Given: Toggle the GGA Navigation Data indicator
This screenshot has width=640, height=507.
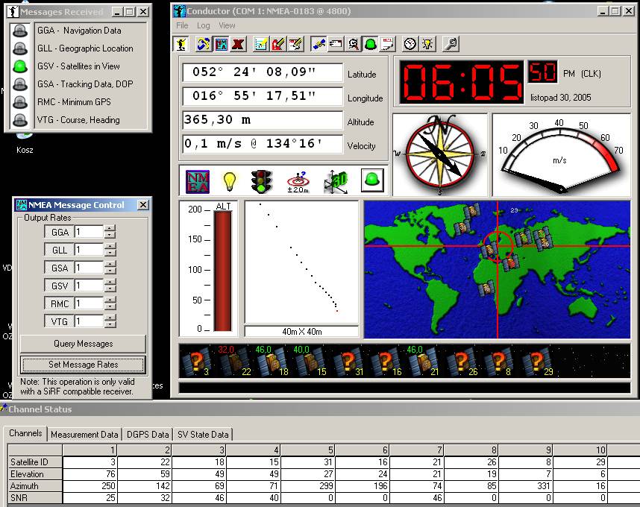Looking at the screenshot, I should [21, 31].
